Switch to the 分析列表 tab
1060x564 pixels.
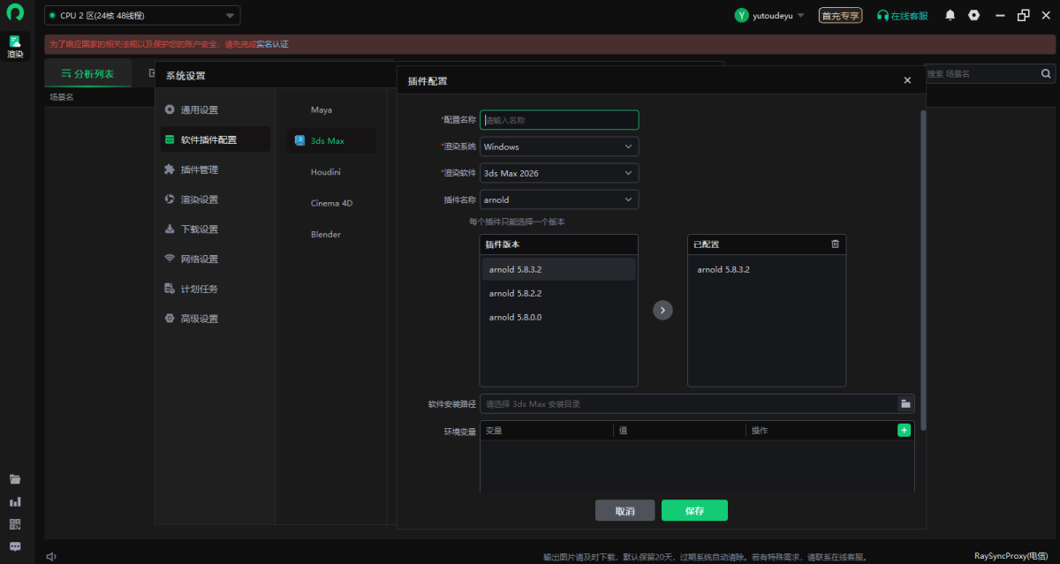tap(87, 74)
